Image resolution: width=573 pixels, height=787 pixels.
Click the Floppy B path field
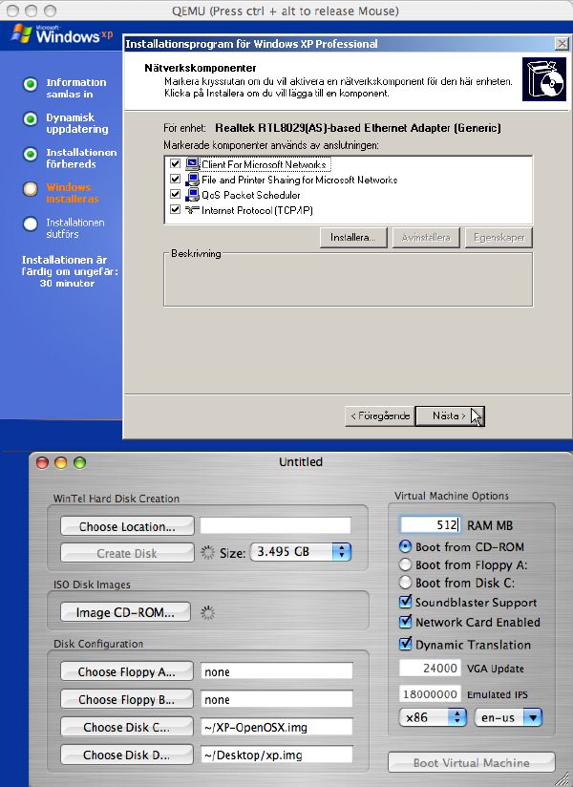pos(277,699)
